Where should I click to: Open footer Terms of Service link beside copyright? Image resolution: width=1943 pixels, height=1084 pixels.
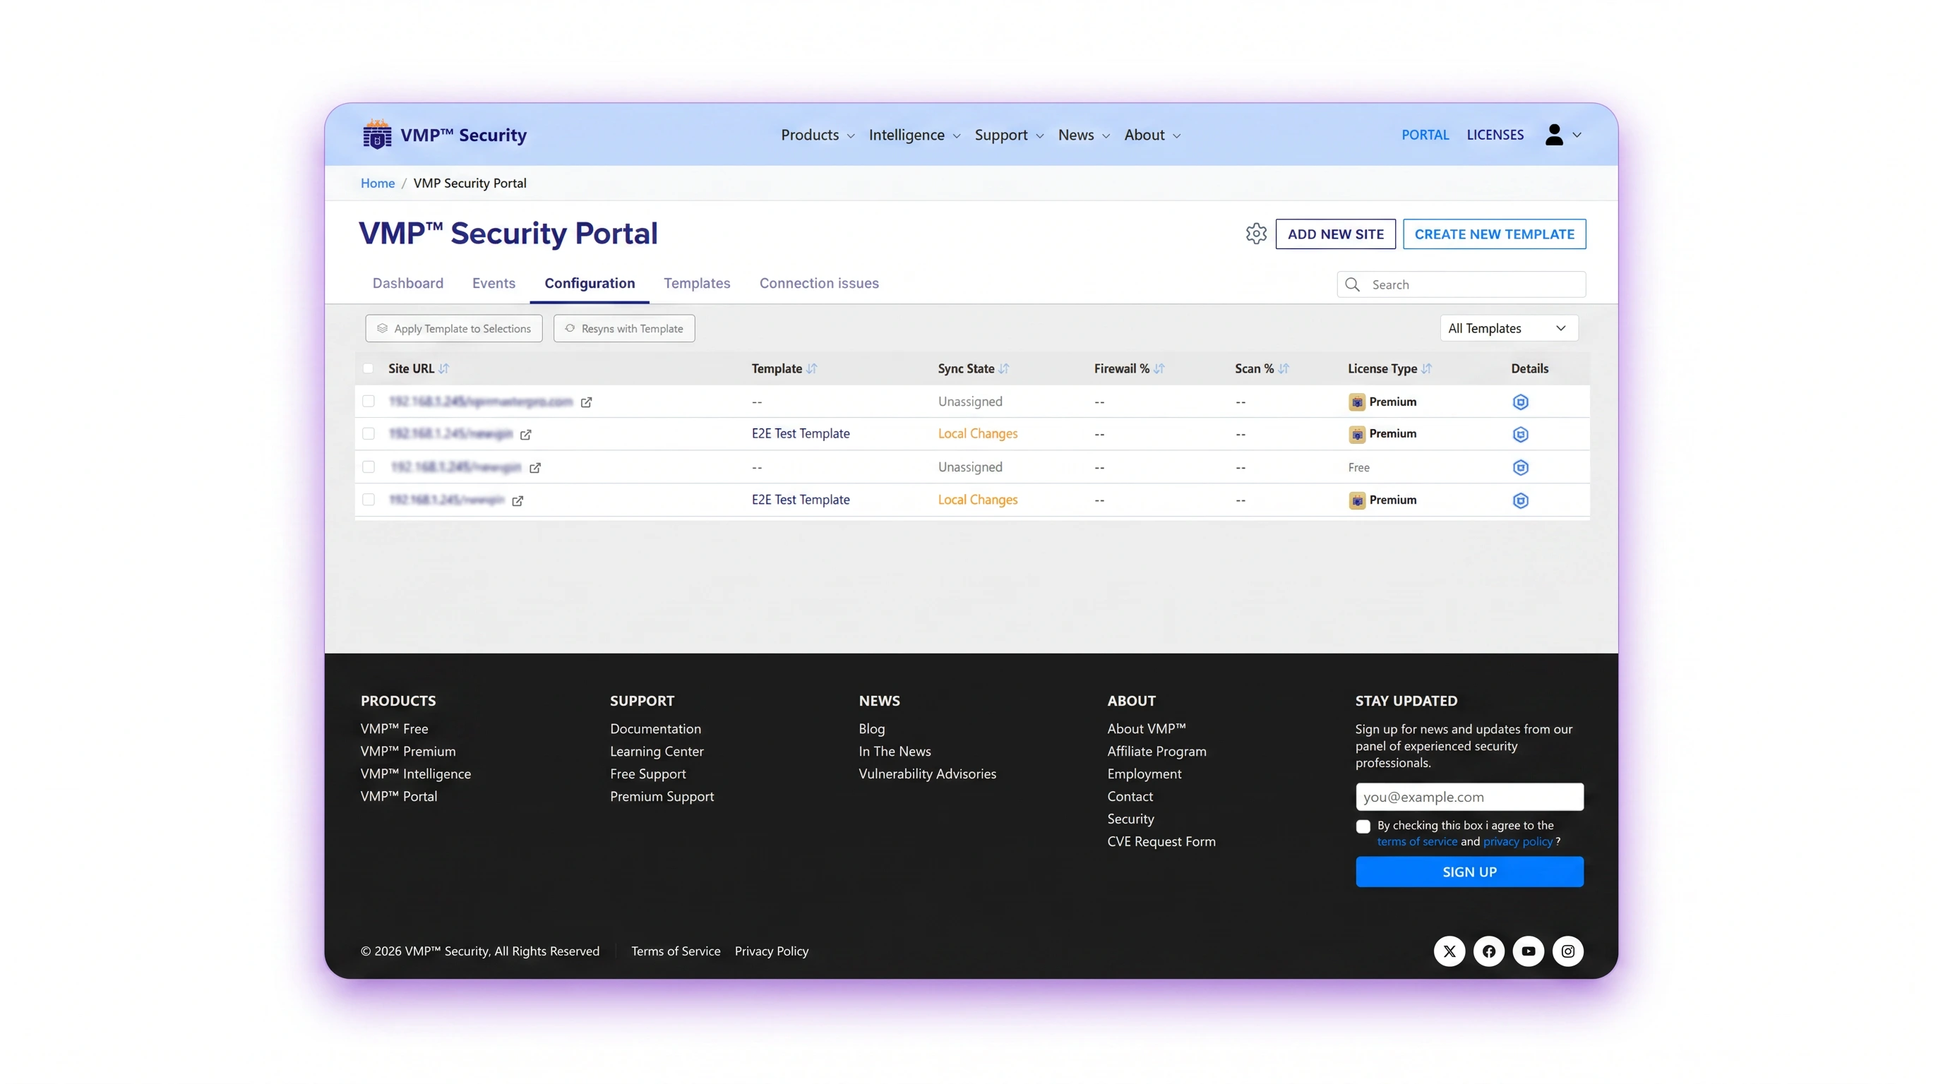[x=676, y=951]
